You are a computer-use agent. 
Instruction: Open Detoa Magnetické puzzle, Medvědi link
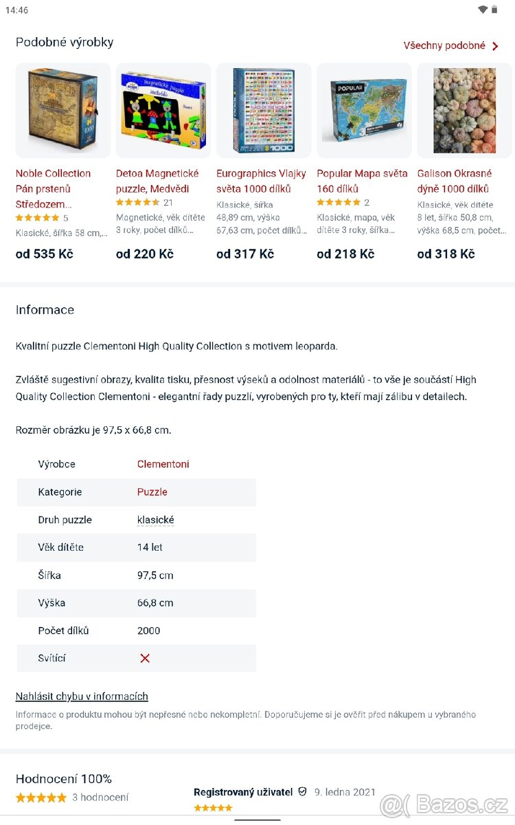tap(157, 181)
